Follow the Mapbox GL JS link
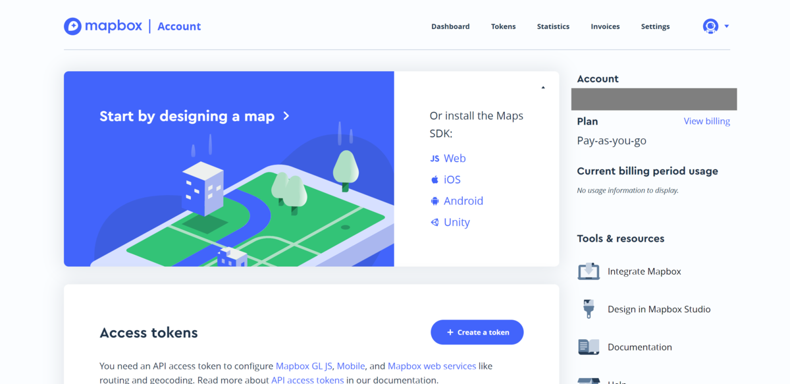This screenshot has height=384, width=790. click(304, 366)
